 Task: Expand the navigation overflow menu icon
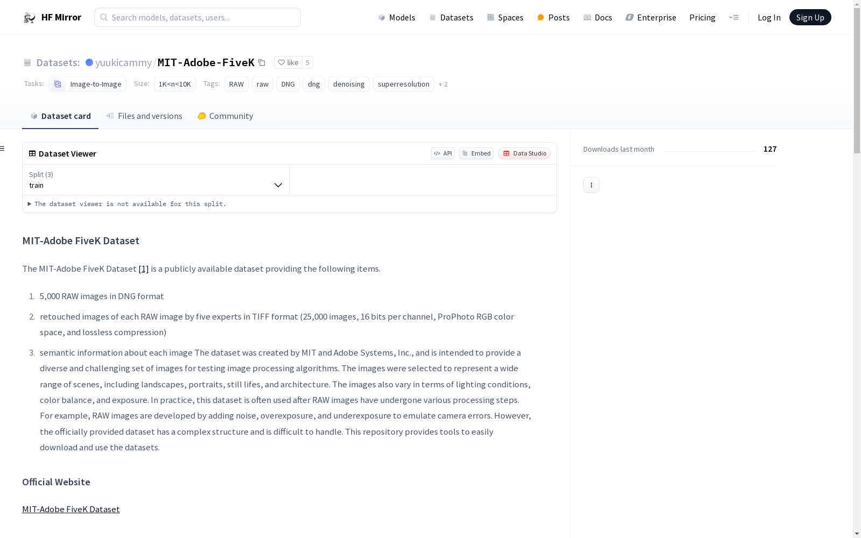733,17
